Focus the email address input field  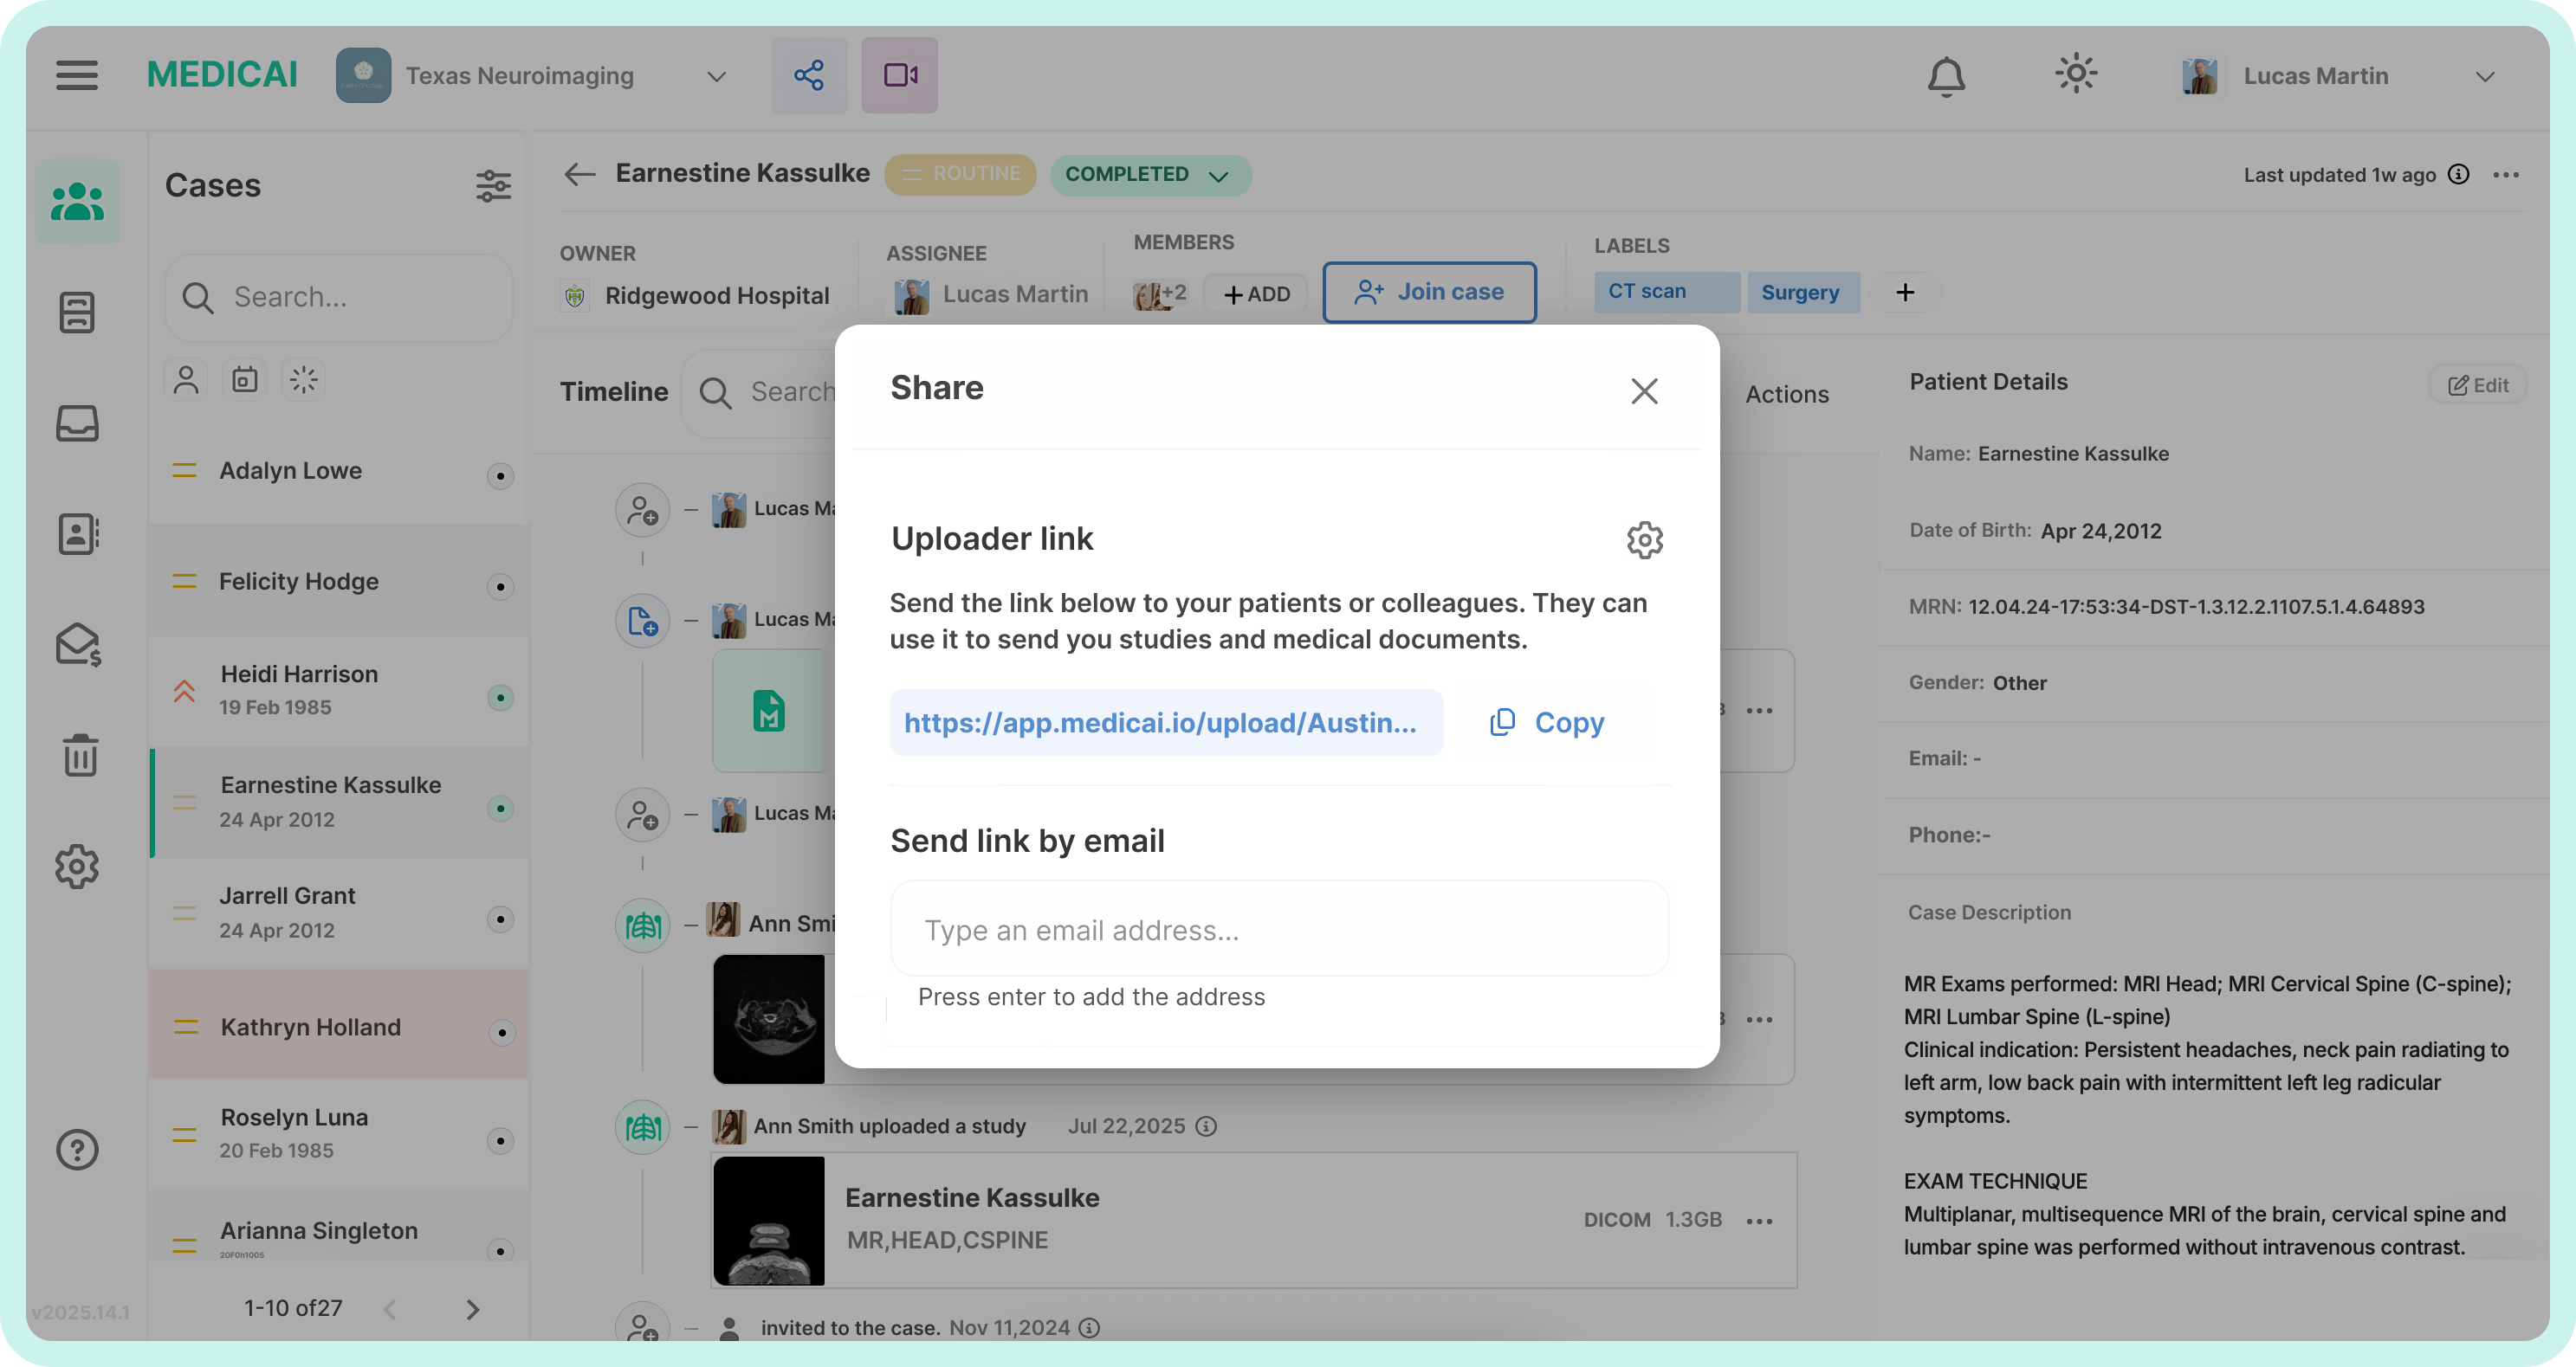pyautogui.click(x=1278, y=929)
